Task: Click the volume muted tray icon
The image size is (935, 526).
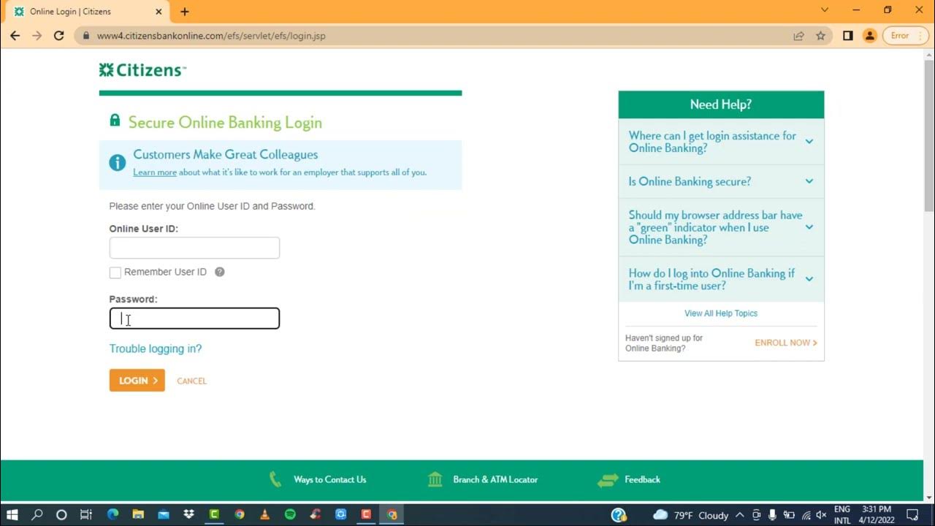Action: (821, 515)
